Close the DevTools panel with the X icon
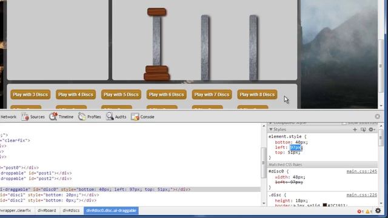The width and height of the screenshot is (388, 218). (377, 116)
